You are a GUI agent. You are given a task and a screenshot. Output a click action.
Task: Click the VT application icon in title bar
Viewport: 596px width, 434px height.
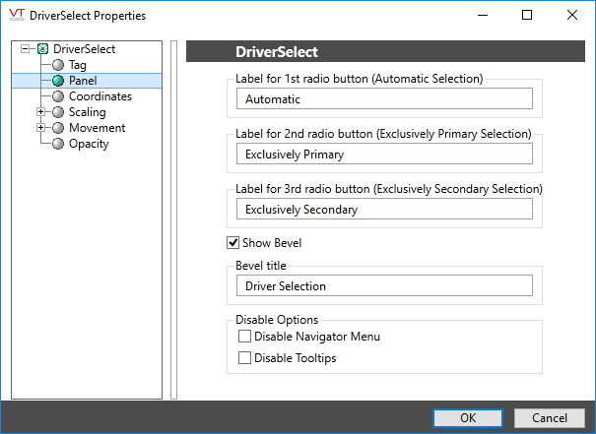point(17,16)
